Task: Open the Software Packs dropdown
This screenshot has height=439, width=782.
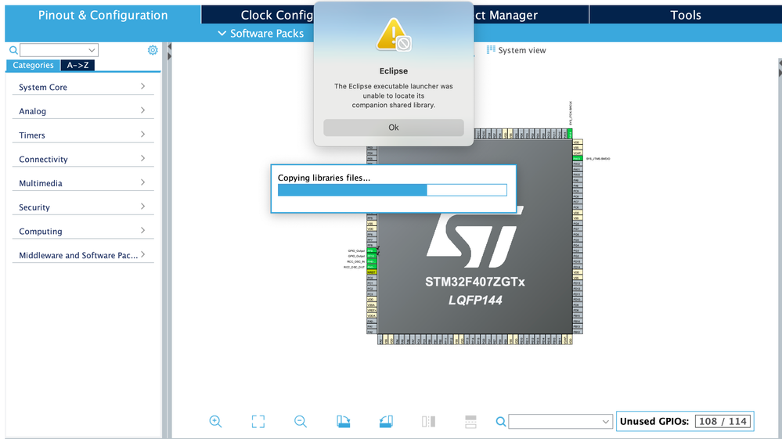Action: tap(261, 34)
